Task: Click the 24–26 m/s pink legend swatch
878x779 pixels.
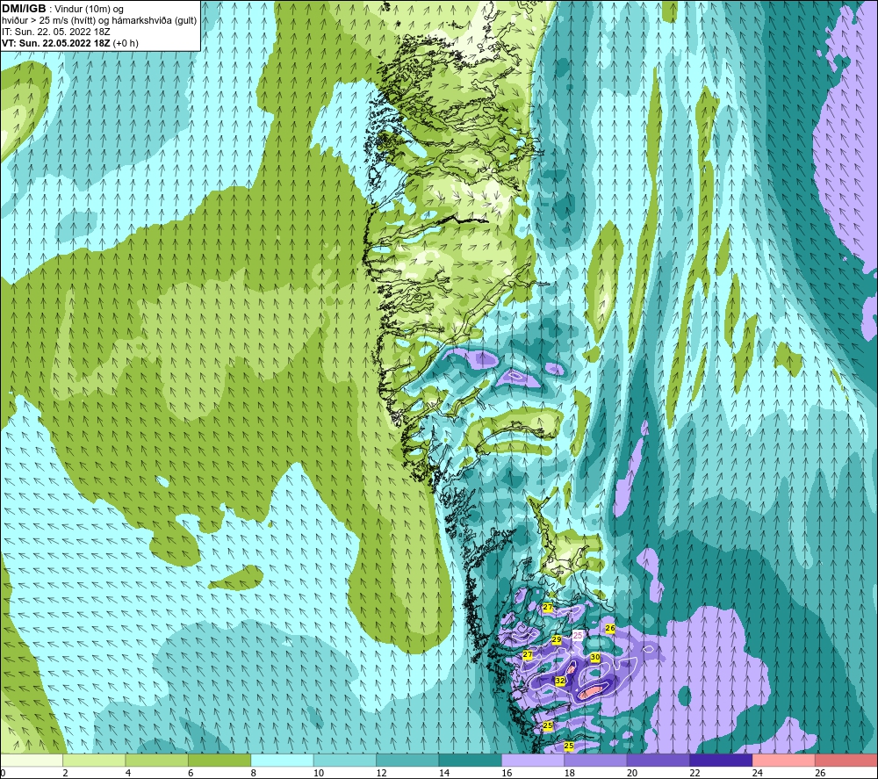Action: (784, 761)
